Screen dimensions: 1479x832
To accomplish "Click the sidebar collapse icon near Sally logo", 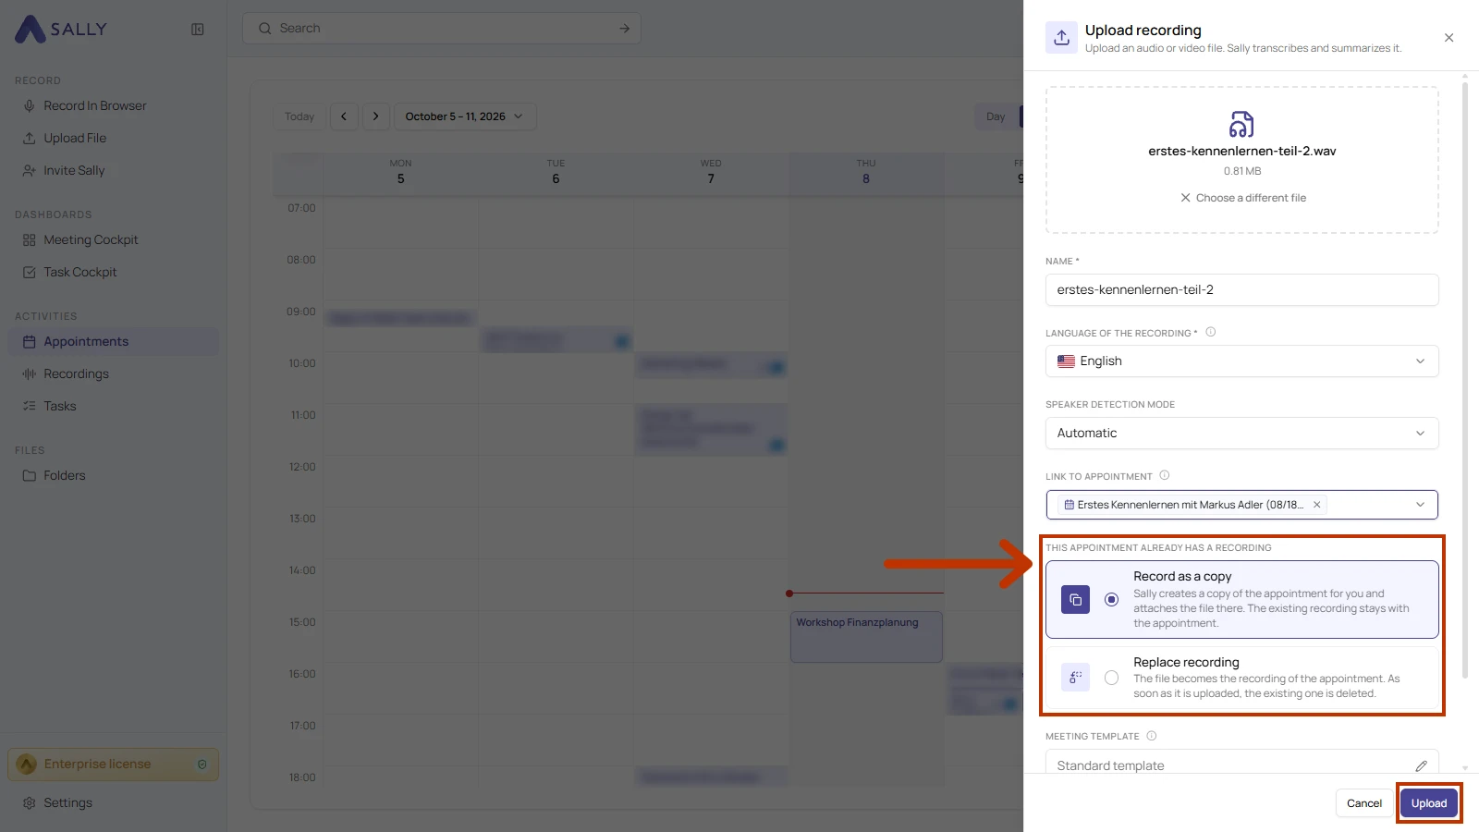I will click(x=197, y=30).
